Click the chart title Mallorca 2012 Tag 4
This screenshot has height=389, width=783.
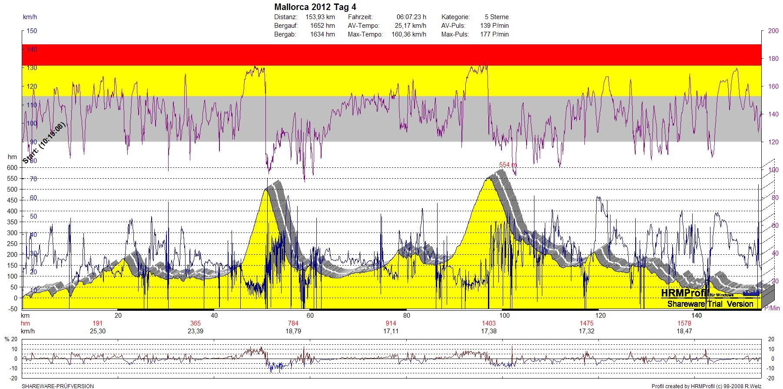(x=315, y=7)
